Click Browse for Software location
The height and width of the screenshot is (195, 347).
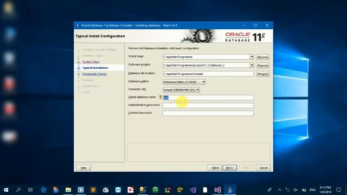[262, 66]
